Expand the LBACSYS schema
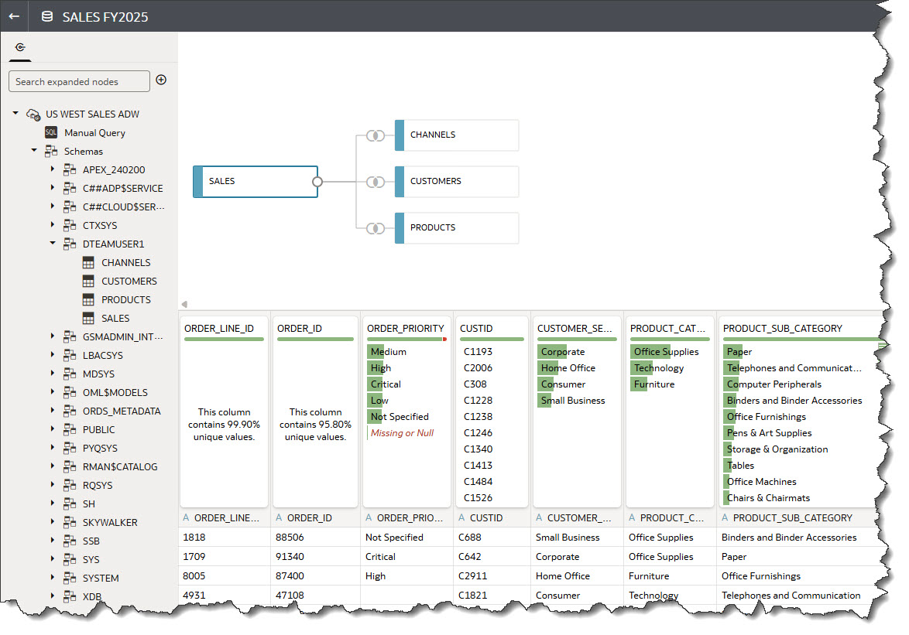Viewport: 909px width, 635px height. click(52, 354)
